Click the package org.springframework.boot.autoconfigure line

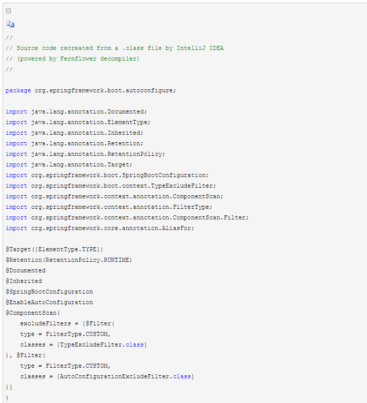click(x=91, y=90)
